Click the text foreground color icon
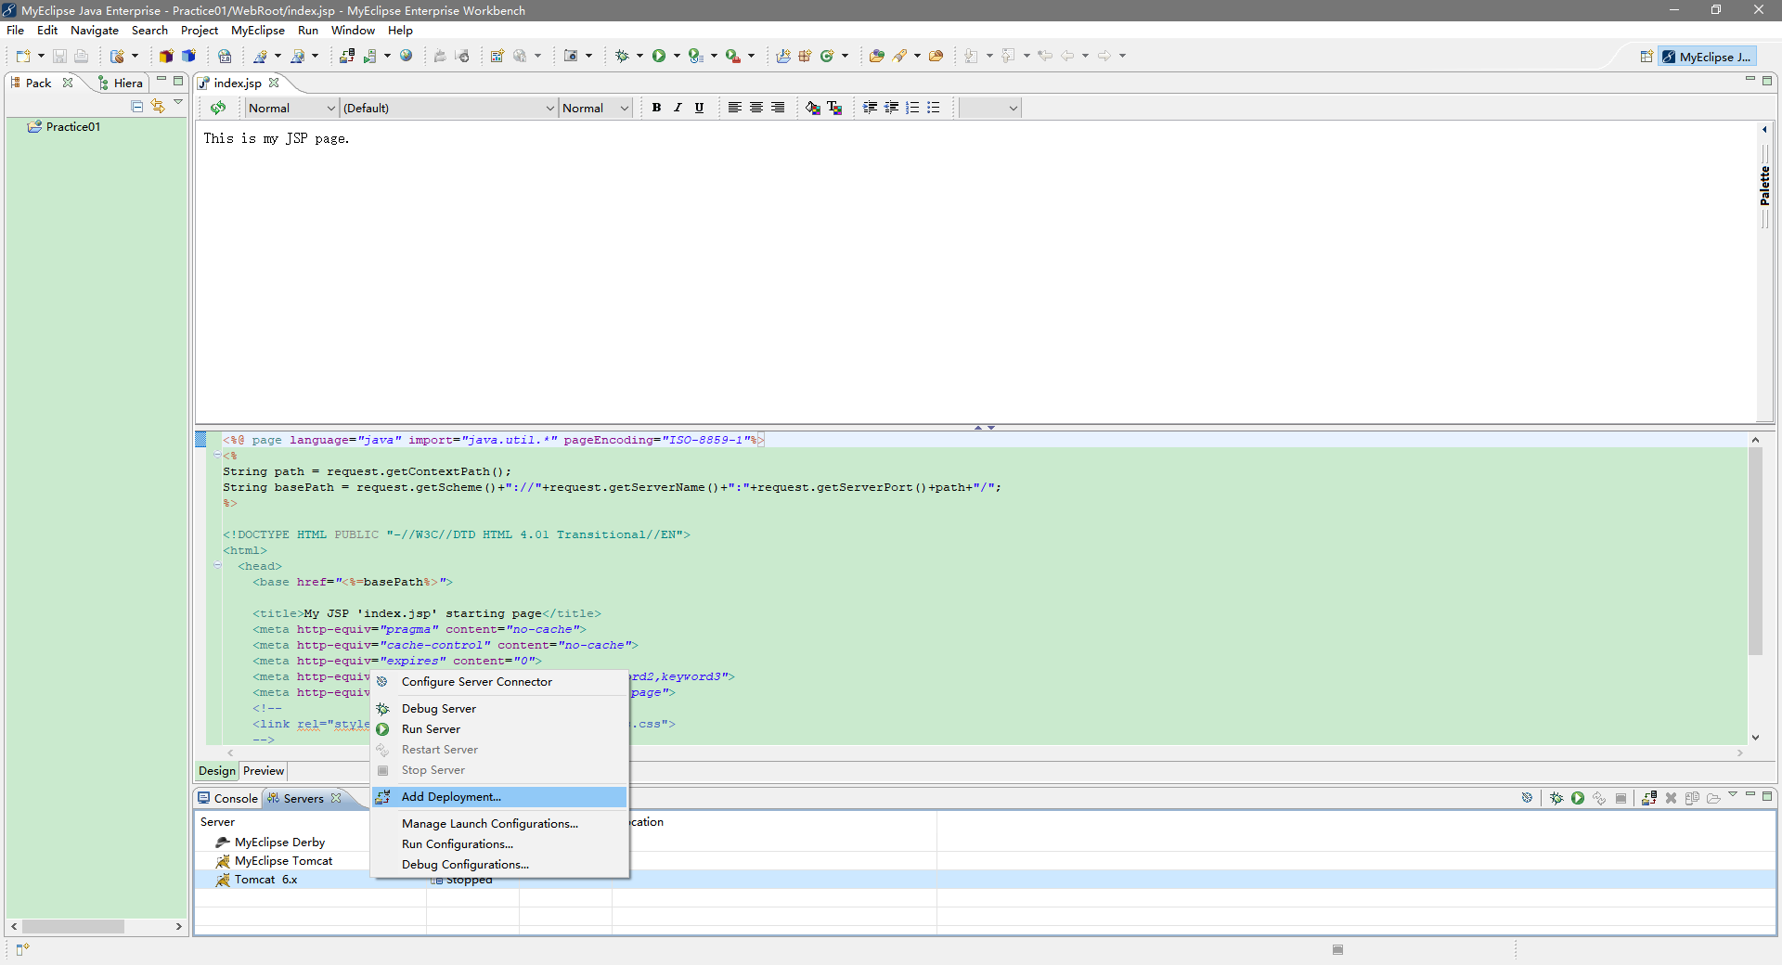This screenshot has height=965, width=1782. coord(834,108)
